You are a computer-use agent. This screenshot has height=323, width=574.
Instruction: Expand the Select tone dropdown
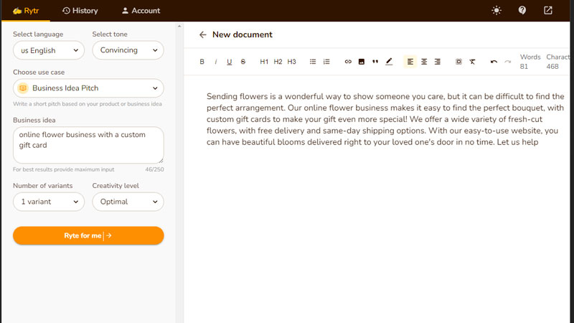click(128, 50)
